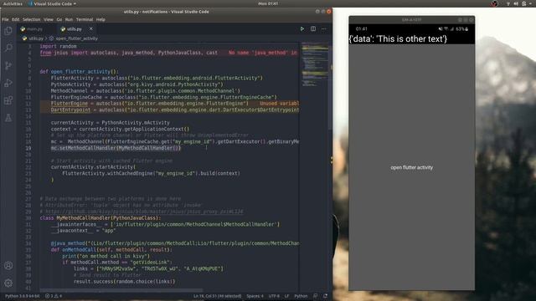Open the network icon in system tray
Viewport: 536px width, 301px height.
tap(508, 3)
